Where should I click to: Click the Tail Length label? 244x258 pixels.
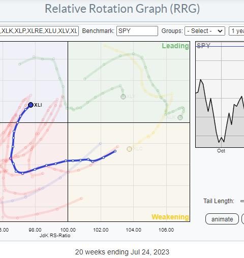(219, 201)
